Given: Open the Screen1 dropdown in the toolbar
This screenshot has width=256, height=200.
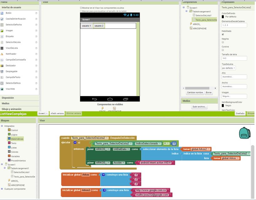Looking at the screenshot, I should 43,113.
